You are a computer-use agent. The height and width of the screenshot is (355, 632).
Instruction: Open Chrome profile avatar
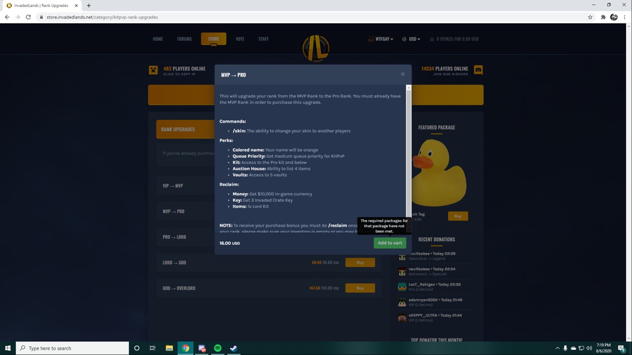pyautogui.click(x=614, y=17)
